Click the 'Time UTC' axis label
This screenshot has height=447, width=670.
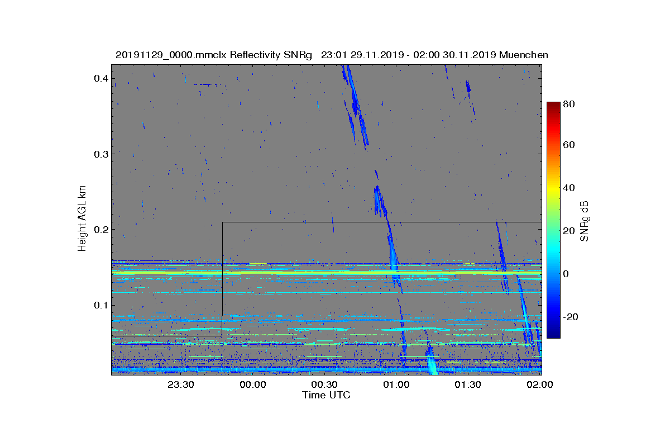(326, 395)
